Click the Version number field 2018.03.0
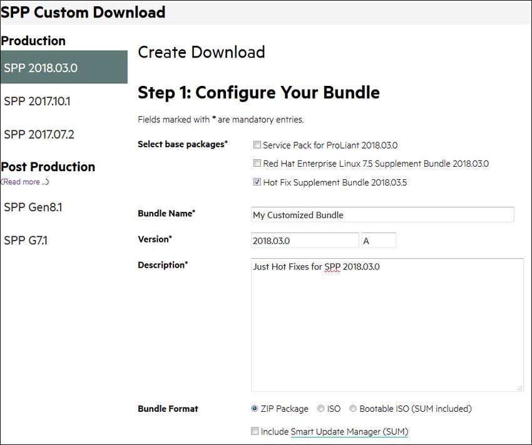Screen dimensions: 532x445 [305, 241]
